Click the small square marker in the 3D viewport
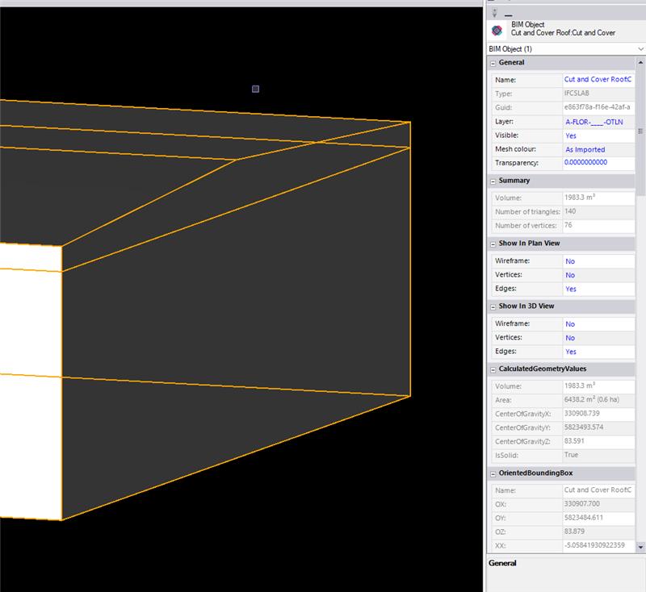Viewport: 646px width, 592px height. [x=255, y=89]
